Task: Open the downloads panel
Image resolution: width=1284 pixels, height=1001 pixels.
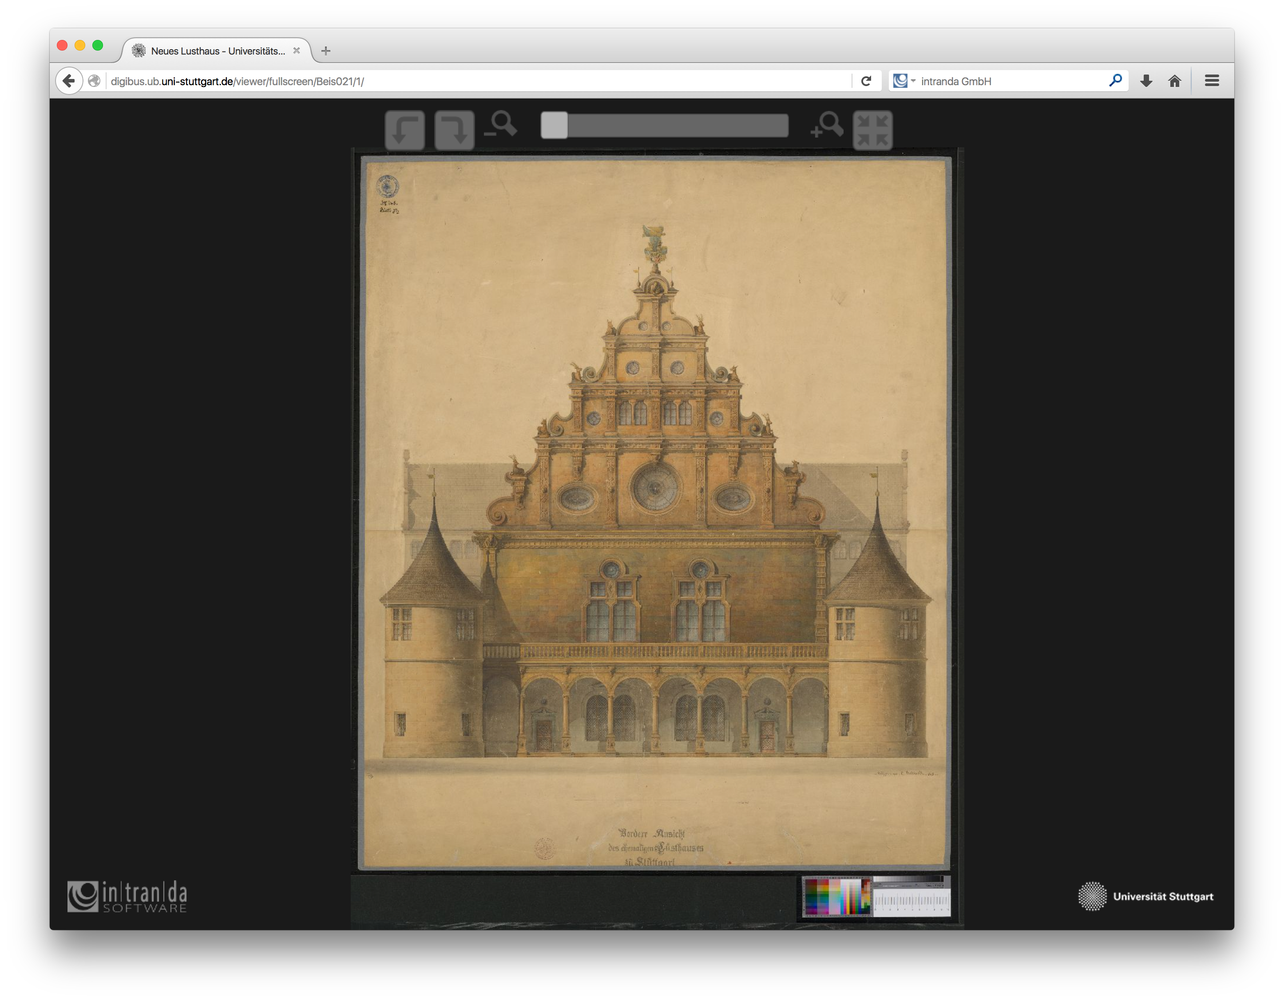Action: [x=1146, y=81]
